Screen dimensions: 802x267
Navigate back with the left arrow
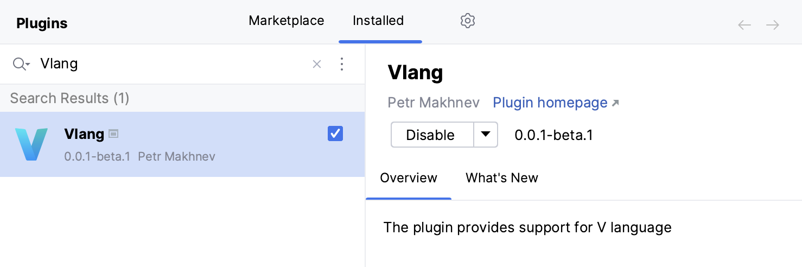point(744,25)
